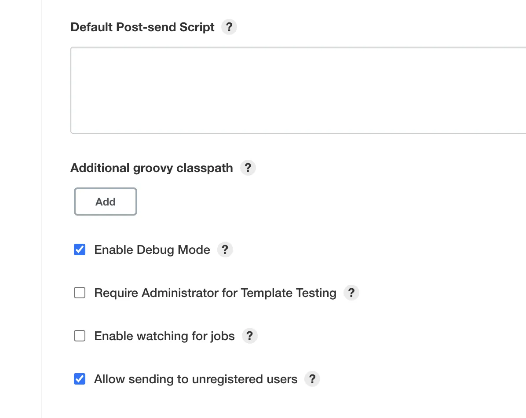Click the empty left sidebar panel
The width and height of the screenshot is (526, 418).
20,209
